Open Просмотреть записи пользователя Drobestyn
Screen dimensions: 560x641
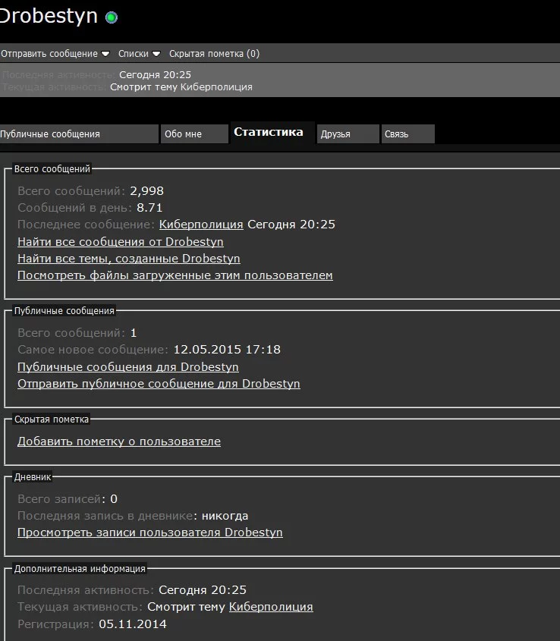149,533
